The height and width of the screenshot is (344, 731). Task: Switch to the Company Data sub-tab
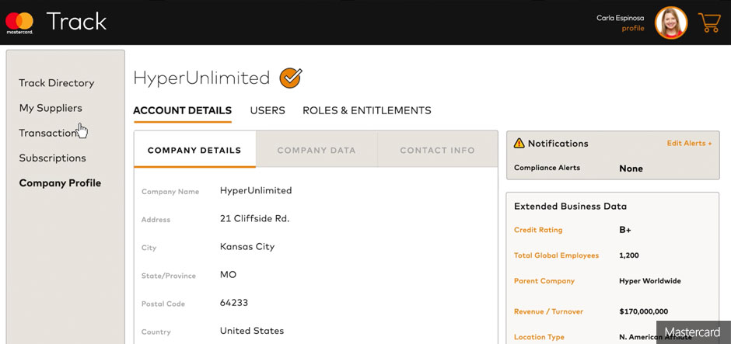click(317, 150)
